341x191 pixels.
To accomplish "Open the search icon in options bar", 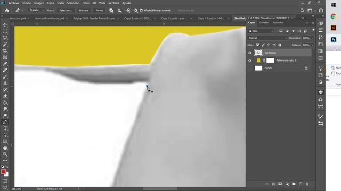I will point(302,11).
